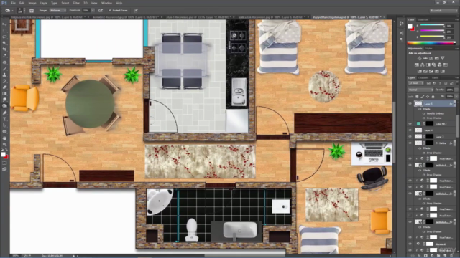This screenshot has height=258, width=460.
Task: Create a new layer from Layers panel
Action: point(445,256)
